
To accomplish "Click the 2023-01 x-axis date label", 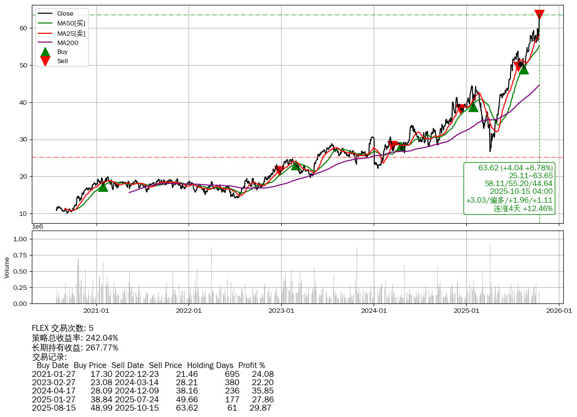I will tap(281, 310).
